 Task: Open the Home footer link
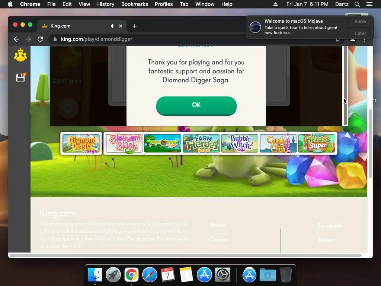217,225
